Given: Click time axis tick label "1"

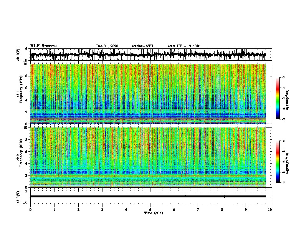Looking at the screenshot, I should coord(54,210).
